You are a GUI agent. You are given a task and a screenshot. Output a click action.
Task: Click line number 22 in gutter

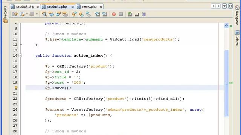pos(15,99)
